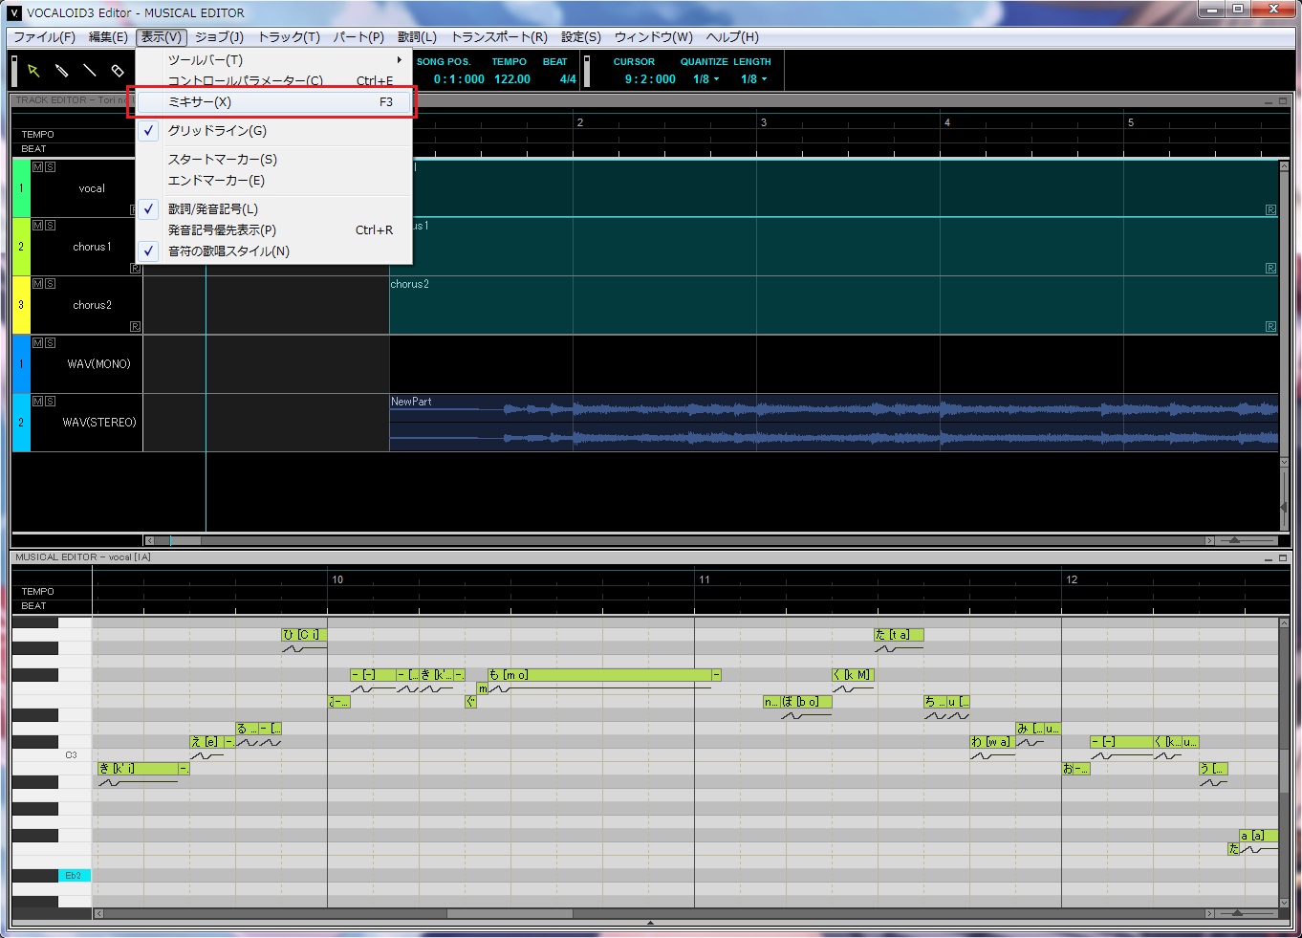Viewport: 1302px width, 938px height.
Task: Toggle 歌詞/発音記号(L) display option
Action: pyautogui.click(x=274, y=209)
